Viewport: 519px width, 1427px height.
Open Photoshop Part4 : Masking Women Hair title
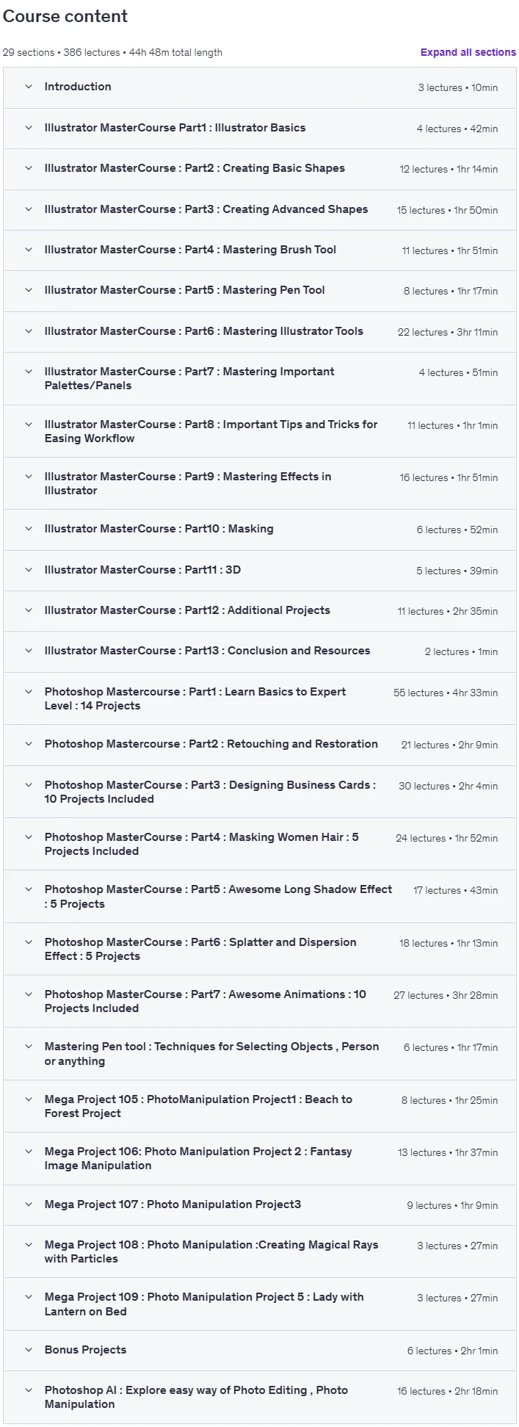tap(202, 844)
